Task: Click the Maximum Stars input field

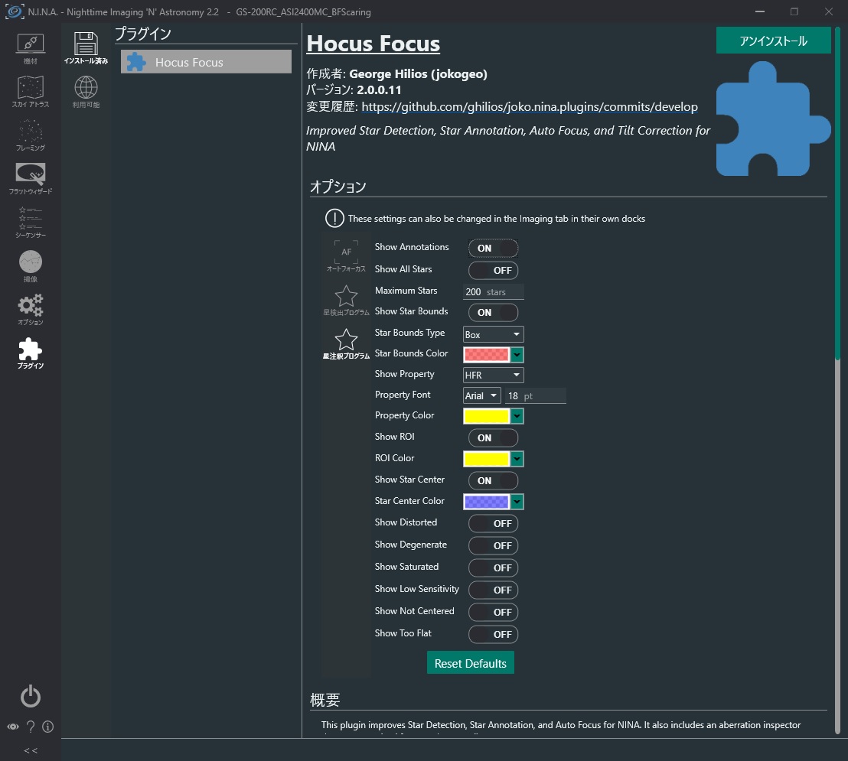Action: click(493, 292)
